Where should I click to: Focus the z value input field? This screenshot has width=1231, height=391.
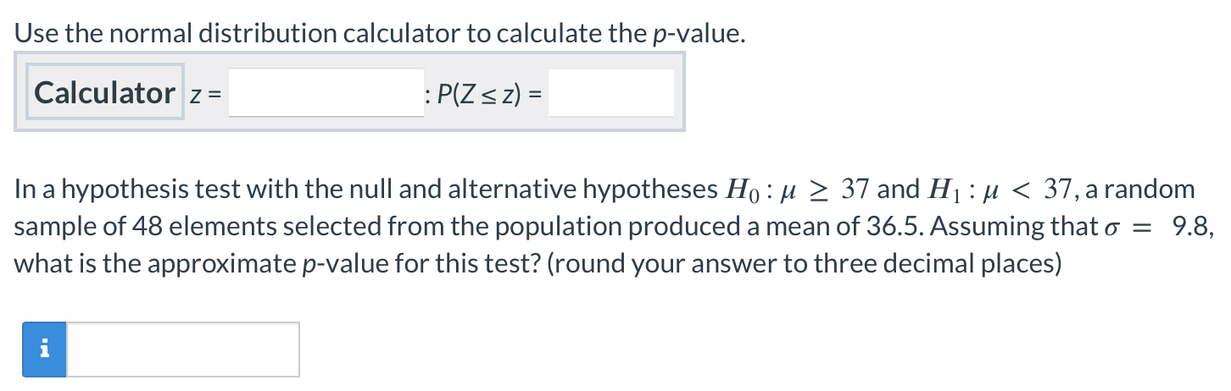click(326, 93)
